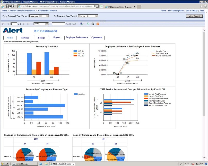This screenshot has height=166, width=208.
Task: Click the Home breadcrumb link
Action: 4,11
